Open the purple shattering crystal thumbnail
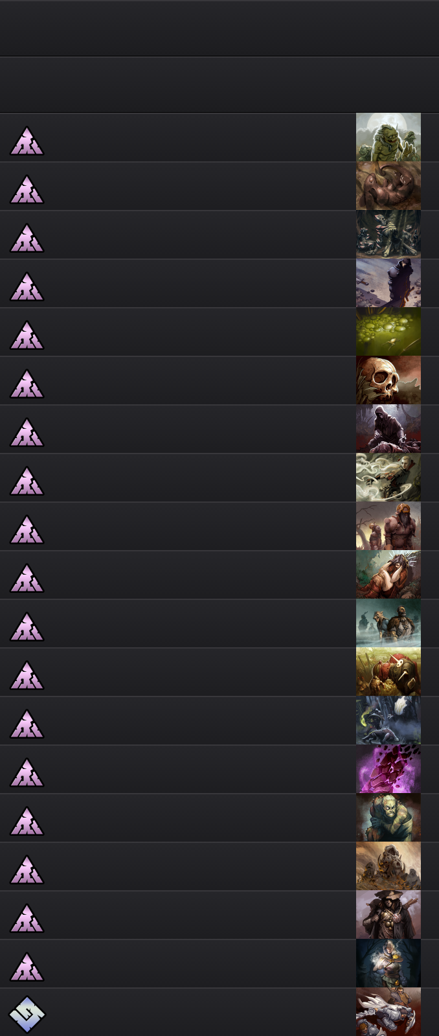 (x=388, y=769)
